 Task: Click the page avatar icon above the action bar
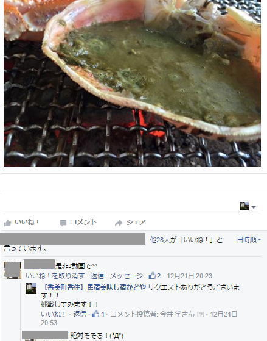244,206
